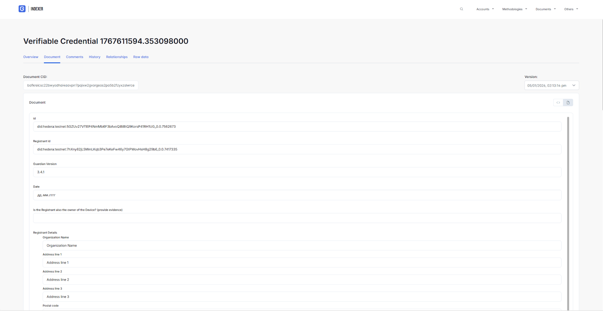Click the document panel vertical scrollbar
Image resolution: width=603 pixels, height=311 pixels.
click(x=568, y=211)
